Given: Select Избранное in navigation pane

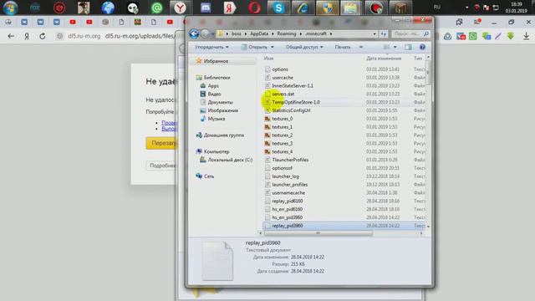Looking at the screenshot, I should 216,61.
